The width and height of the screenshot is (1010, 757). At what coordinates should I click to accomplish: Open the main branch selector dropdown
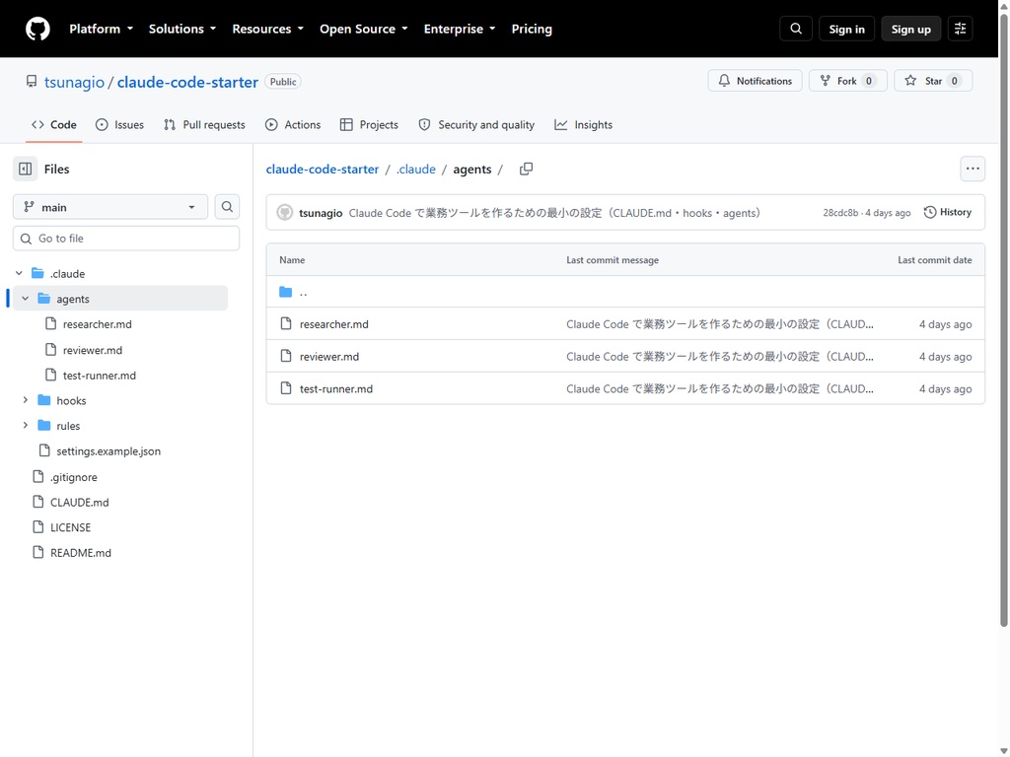(110, 207)
